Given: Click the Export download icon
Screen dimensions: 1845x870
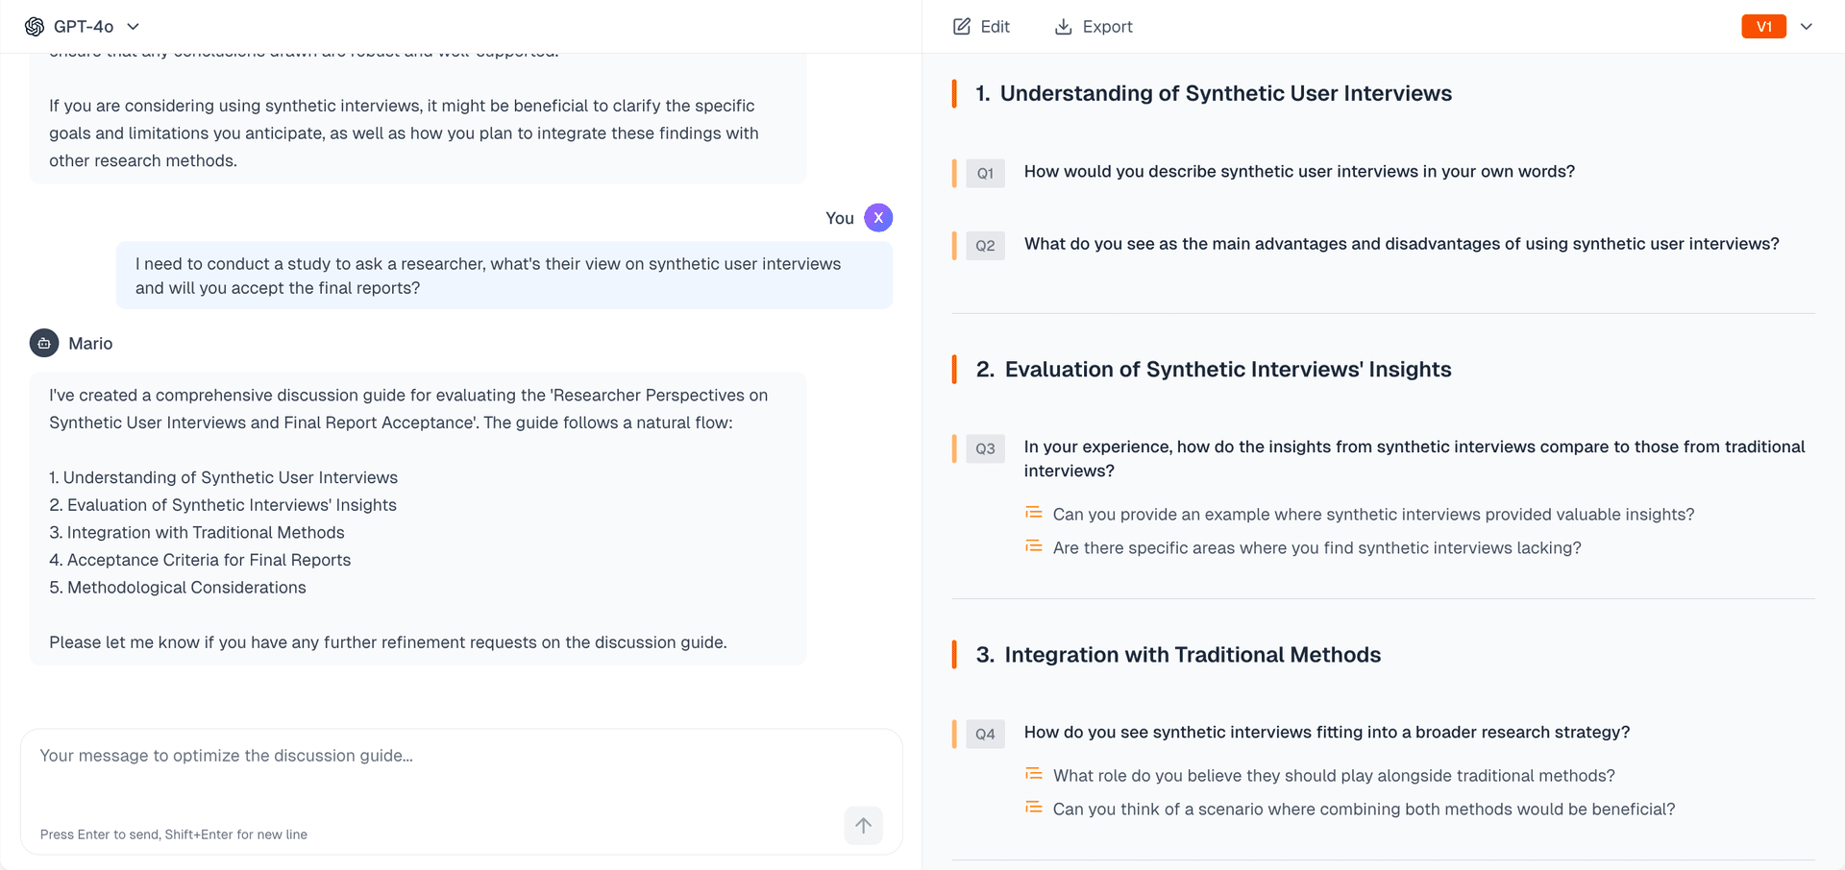Looking at the screenshot, I should pos(1063,26).
